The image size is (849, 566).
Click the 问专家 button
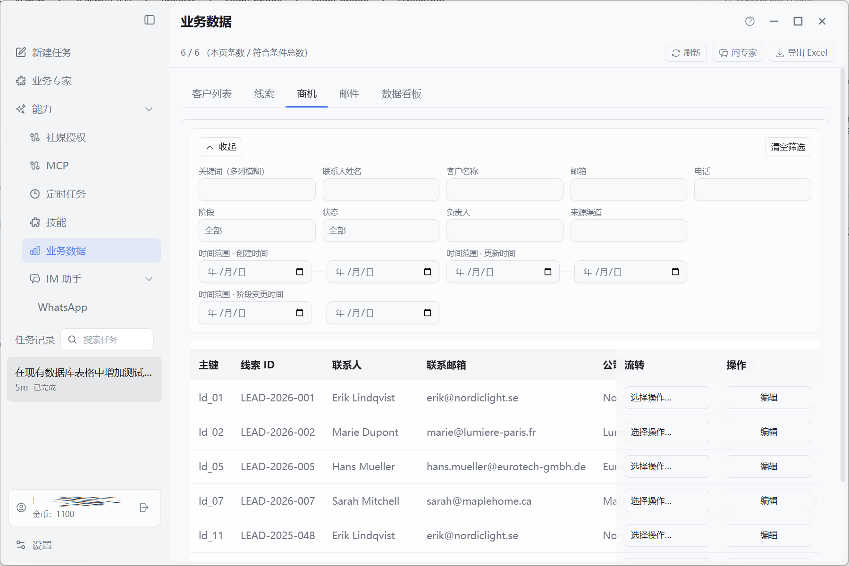point(738,53)
